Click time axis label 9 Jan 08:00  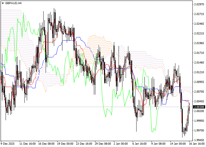[x=158, y=144]
